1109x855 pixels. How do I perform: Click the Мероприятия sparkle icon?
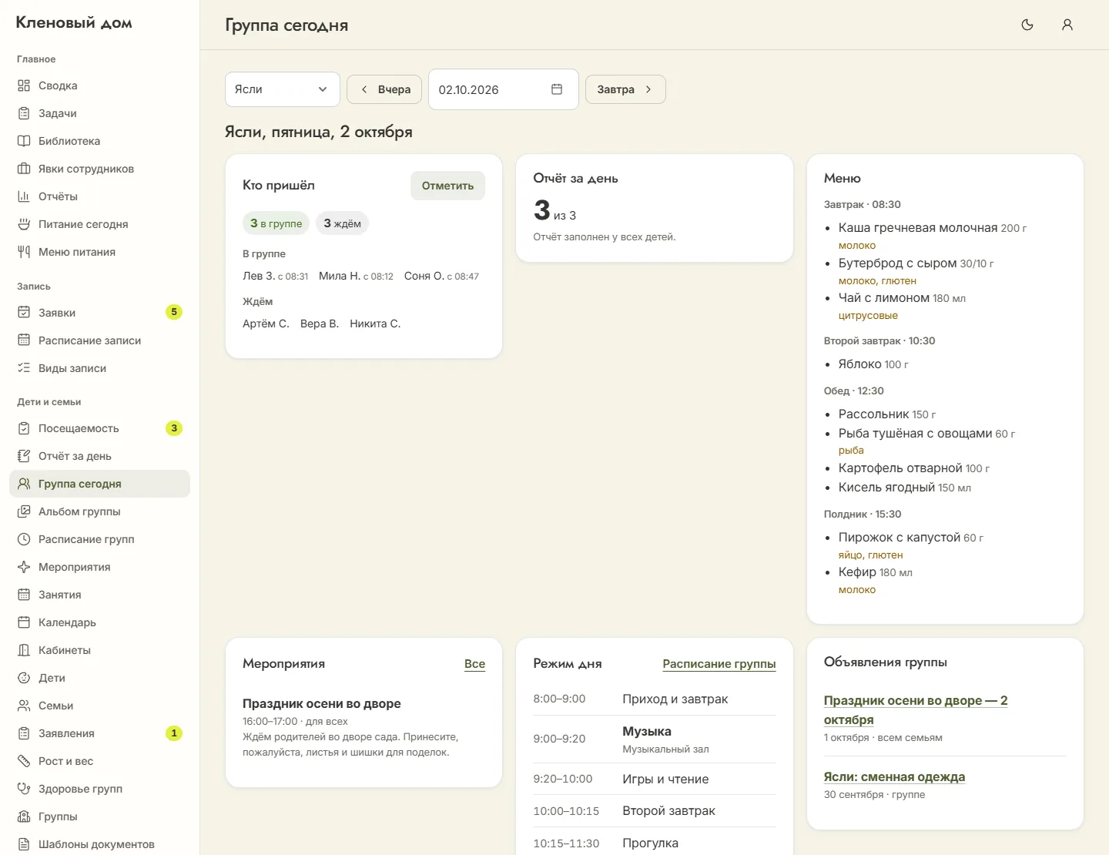(x=24, y=567)
